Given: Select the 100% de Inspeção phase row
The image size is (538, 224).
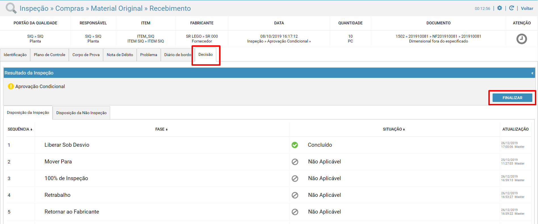Looking at the screenshot, I should [x=269, y=178].
